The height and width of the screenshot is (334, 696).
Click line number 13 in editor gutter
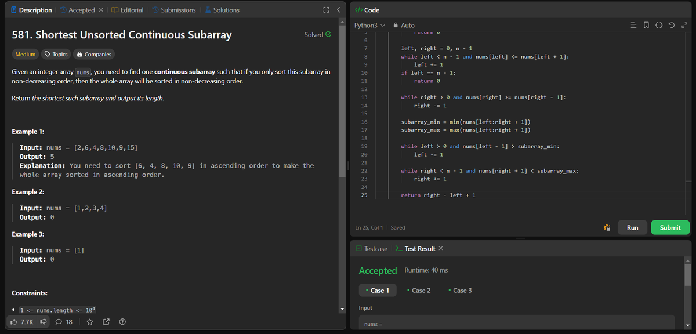364,97
